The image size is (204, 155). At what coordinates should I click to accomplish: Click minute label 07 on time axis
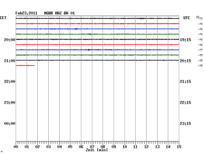click(x=92, y=147)
